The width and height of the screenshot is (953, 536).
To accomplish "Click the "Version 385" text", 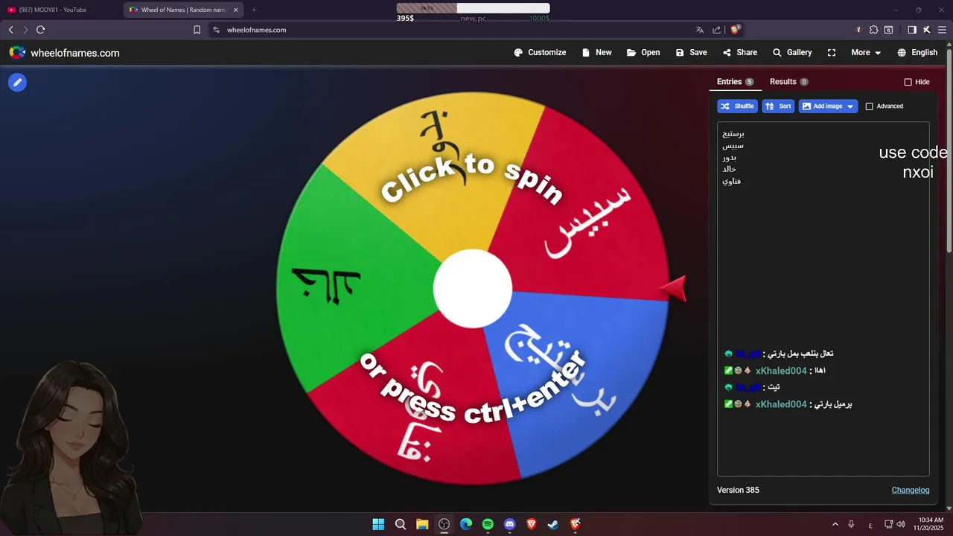I will 738,490.
